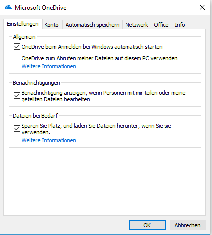This screenshot has width=212, height=235.
Task: Click the Benachrichtigungen group heading
Action: pos(36,83)
